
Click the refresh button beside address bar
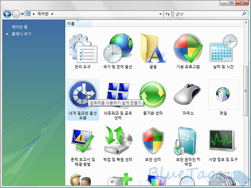(x=168, y=14)
